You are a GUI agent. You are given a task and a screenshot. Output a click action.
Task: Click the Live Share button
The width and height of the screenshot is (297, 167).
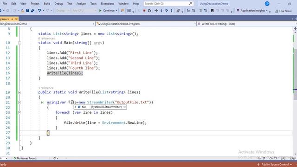click(x=283, y=11)
